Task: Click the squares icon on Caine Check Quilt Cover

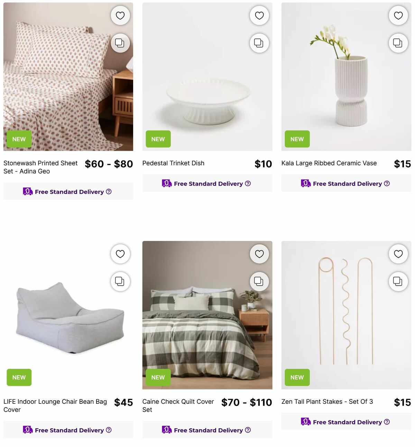Action: [259, 282]
